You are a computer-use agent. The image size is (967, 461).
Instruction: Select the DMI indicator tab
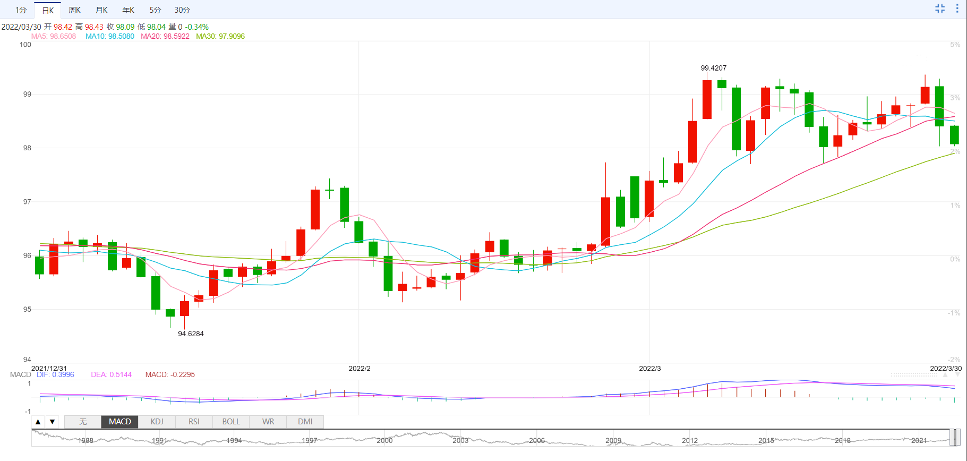(305, 422)
